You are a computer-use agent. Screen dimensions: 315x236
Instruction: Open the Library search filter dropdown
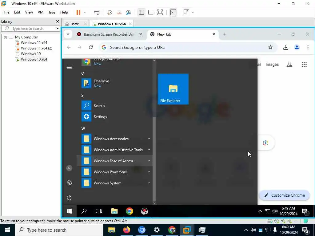pos(58,28)
